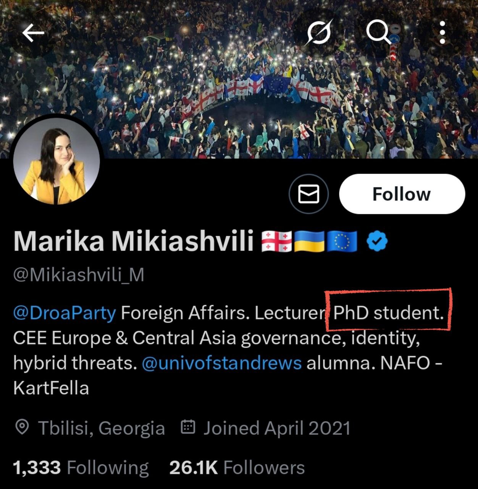Follow Marika Mikiashvili

(x=402, y=194)
